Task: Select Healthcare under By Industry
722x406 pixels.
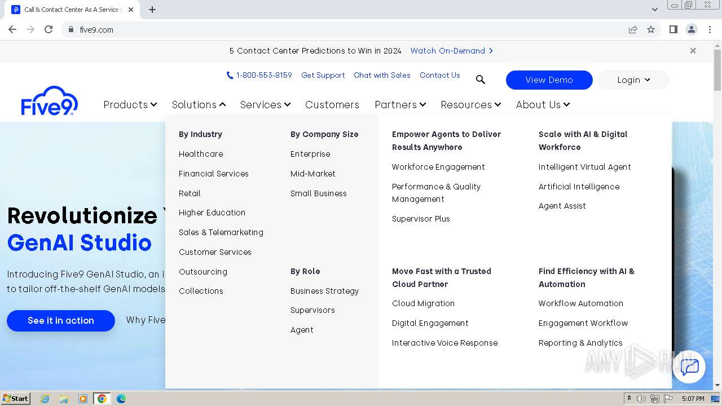Action: (x=201, y=154)
